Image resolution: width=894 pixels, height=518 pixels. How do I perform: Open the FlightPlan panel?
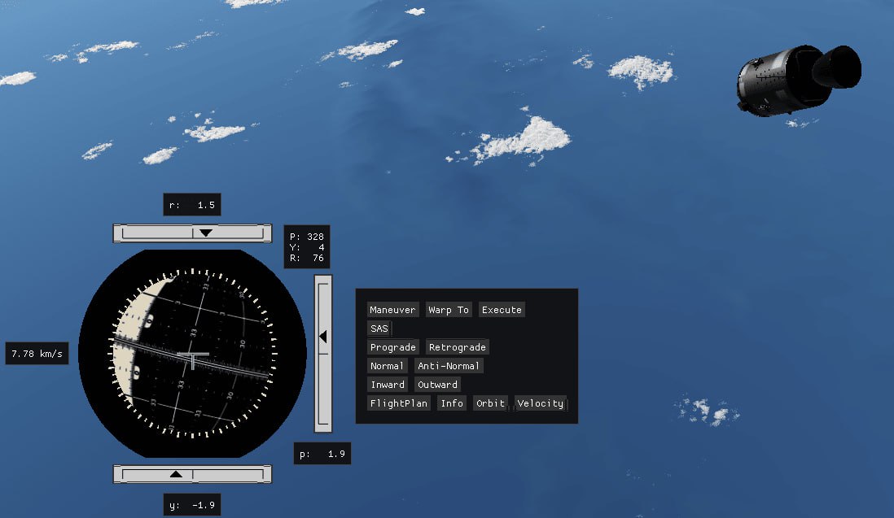[x=398, y=403]
